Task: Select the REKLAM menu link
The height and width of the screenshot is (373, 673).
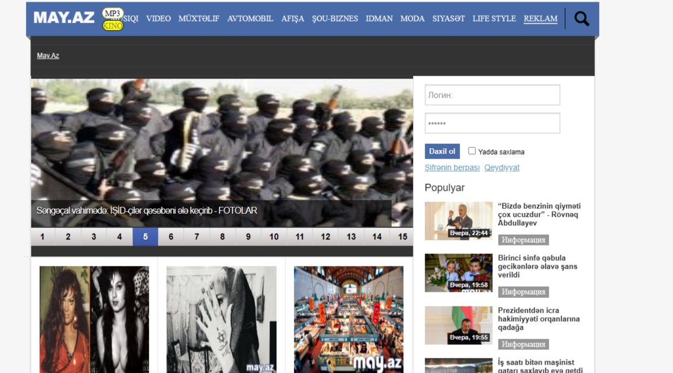Action: click(540, 19)
